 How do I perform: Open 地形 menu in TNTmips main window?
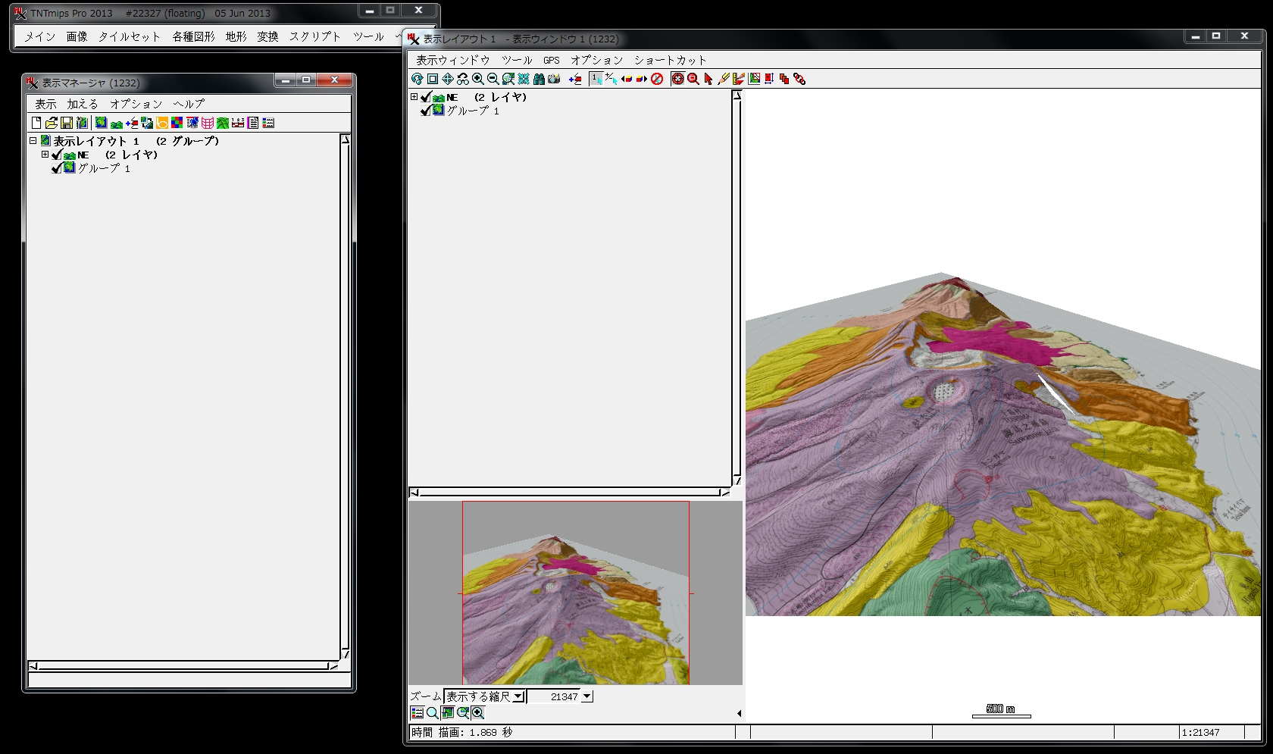pos(236,36)
